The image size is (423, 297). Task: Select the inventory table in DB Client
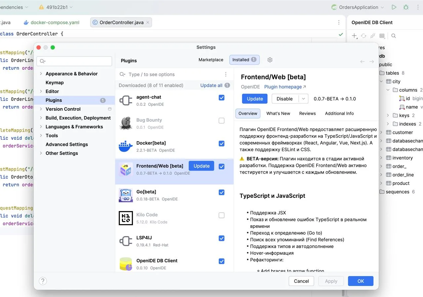(x=403, y=158)
